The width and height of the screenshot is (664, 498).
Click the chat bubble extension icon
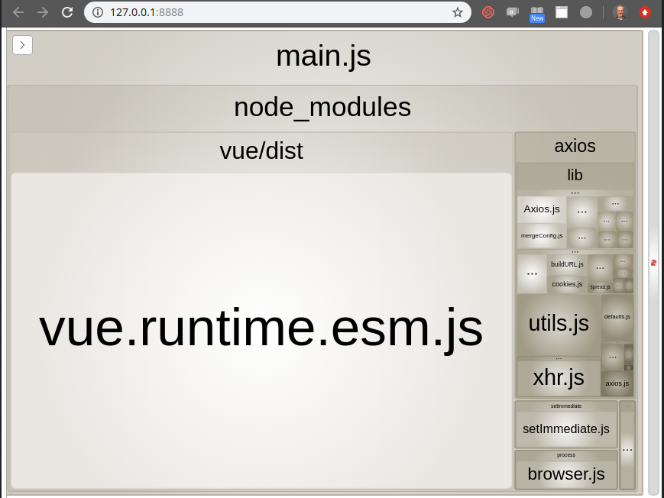(512, 12)
